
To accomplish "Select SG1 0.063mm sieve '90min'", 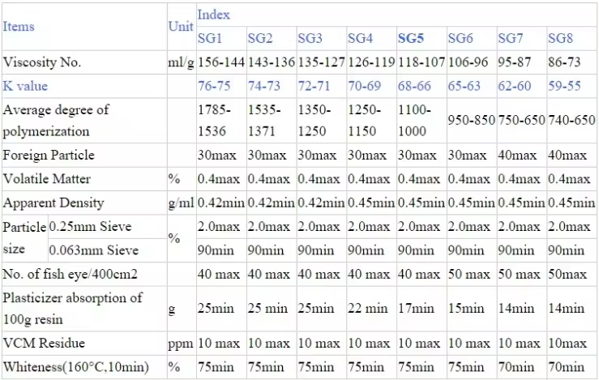I will point(216,250).
